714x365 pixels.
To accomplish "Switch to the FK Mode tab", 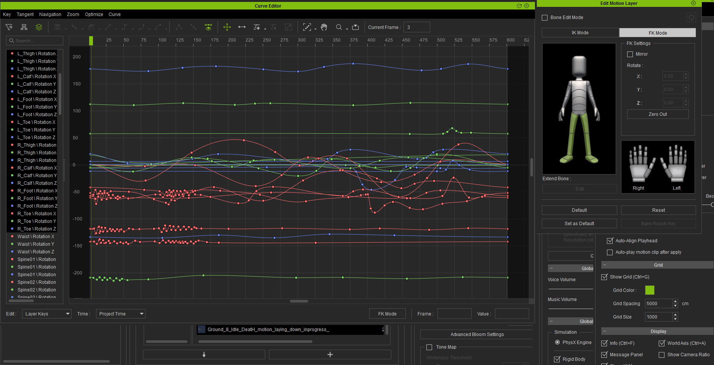I will (x=658, y=33).
